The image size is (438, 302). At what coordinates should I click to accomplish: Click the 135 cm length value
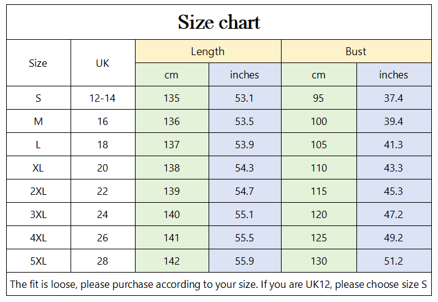172,98
